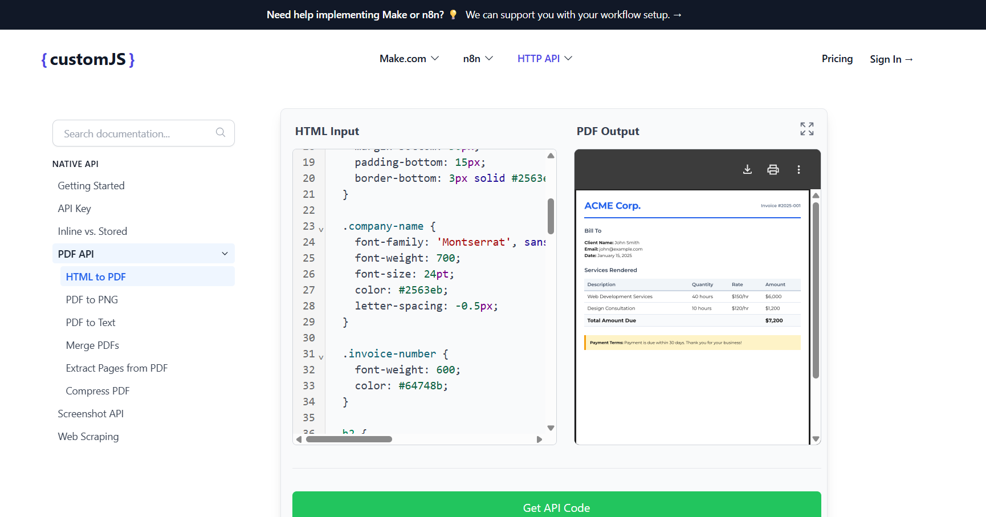Image resolution: width=986 pixels, height=517 pixels.
Task: Open the n8n dropdown menu
Action: 478,59
